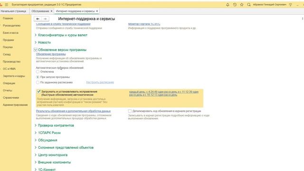Open Результаты обновления и дополнительная обработка данных
Screen dimensions: 304x171
click(x=73, y=111)
